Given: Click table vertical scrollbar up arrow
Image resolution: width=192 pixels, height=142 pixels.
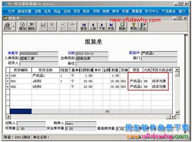Looking at the screenshot, I should 177,70.
